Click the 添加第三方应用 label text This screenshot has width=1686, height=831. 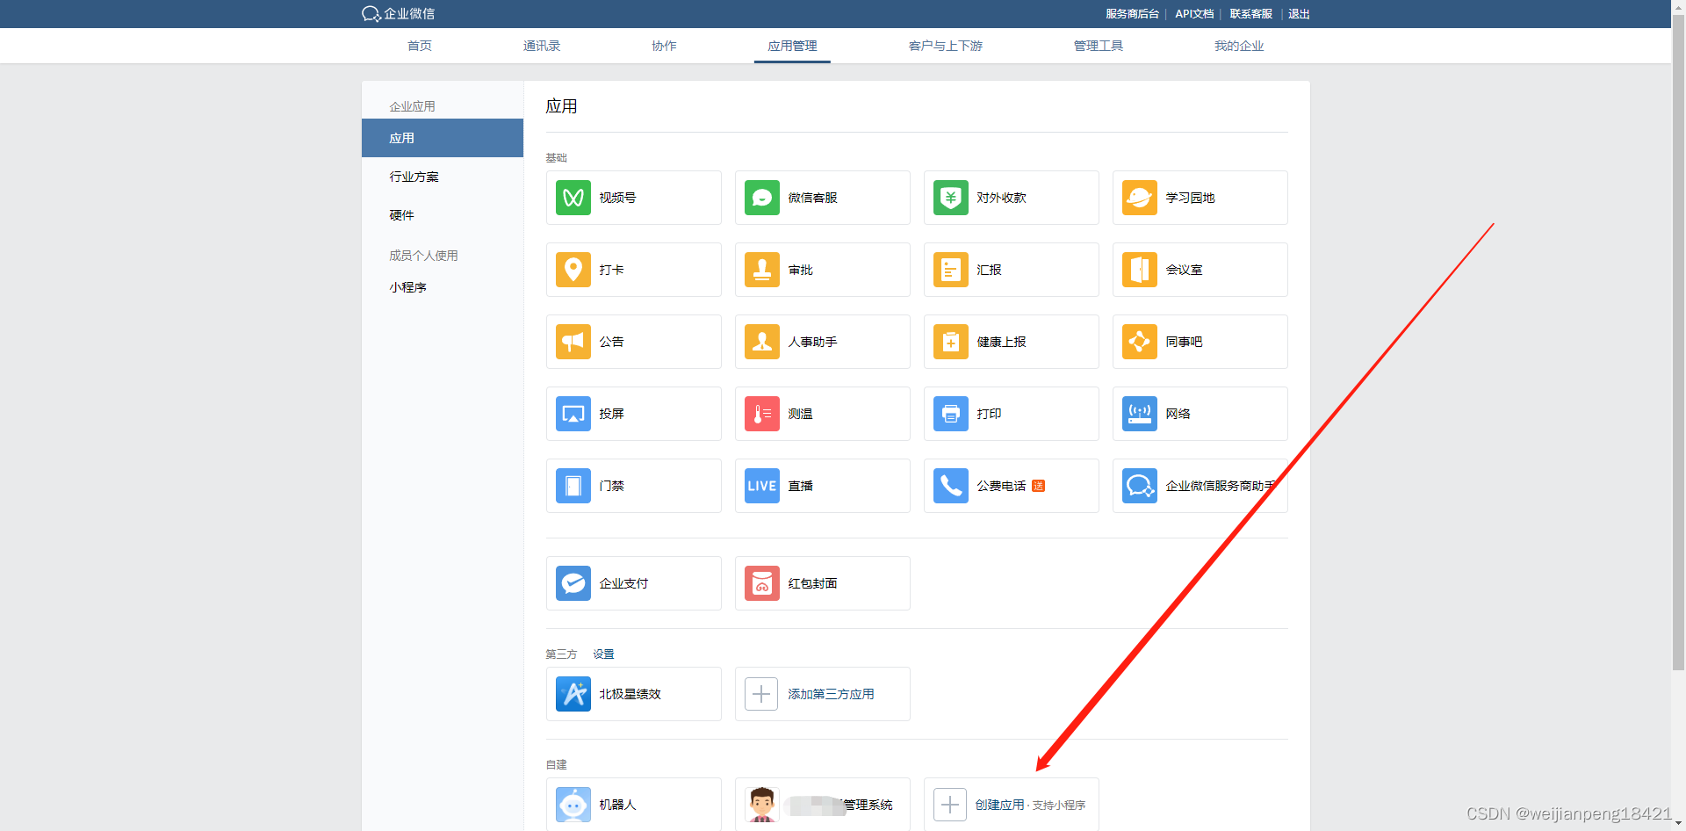[831, 694]
